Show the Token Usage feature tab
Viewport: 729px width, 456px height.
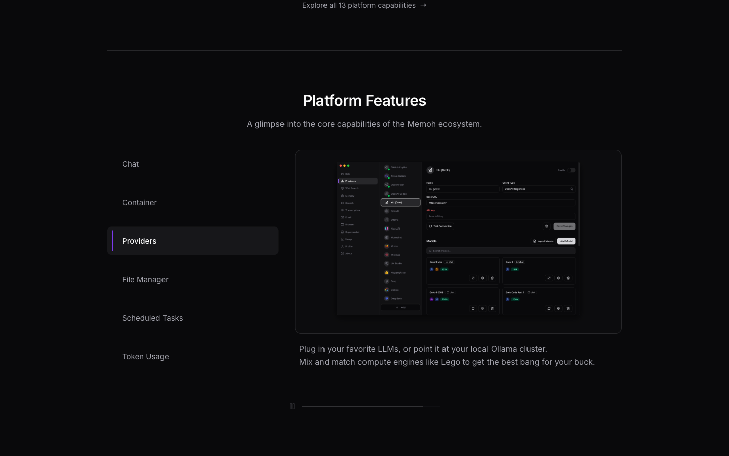[x=193, y=356]
